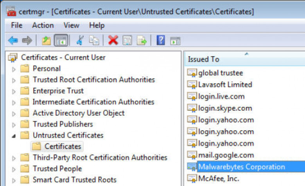Click Trusted People folder icon
Viewport: 305px width, 186px height.
pos(25,168)
